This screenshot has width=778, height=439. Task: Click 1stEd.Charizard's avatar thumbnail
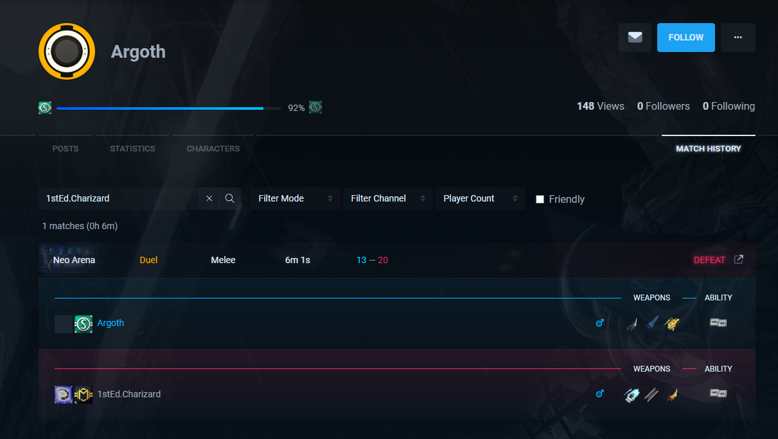(64, 394)
